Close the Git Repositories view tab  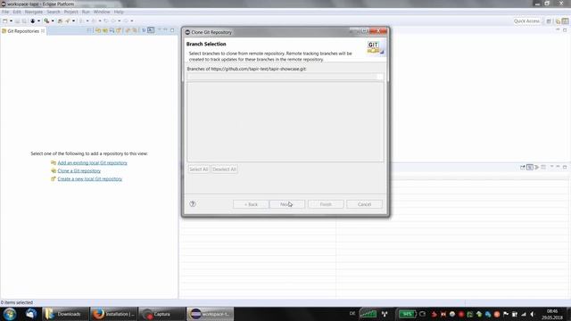coord(43,31)
